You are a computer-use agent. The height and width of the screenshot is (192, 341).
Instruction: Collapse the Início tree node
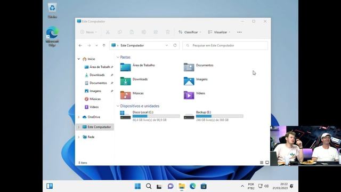point(79,59)
